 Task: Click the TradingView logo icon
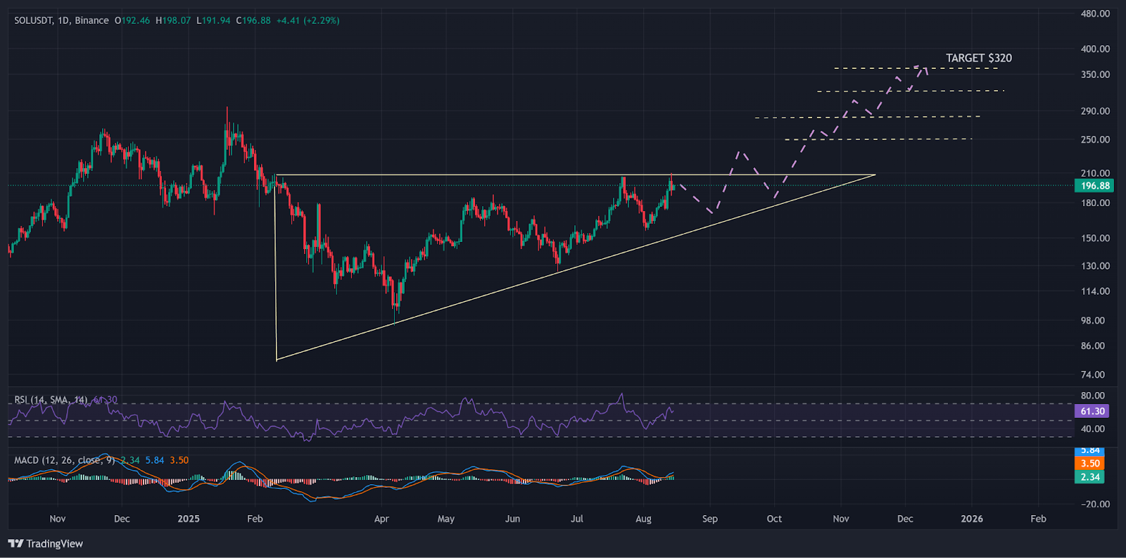tap(15, 544)
